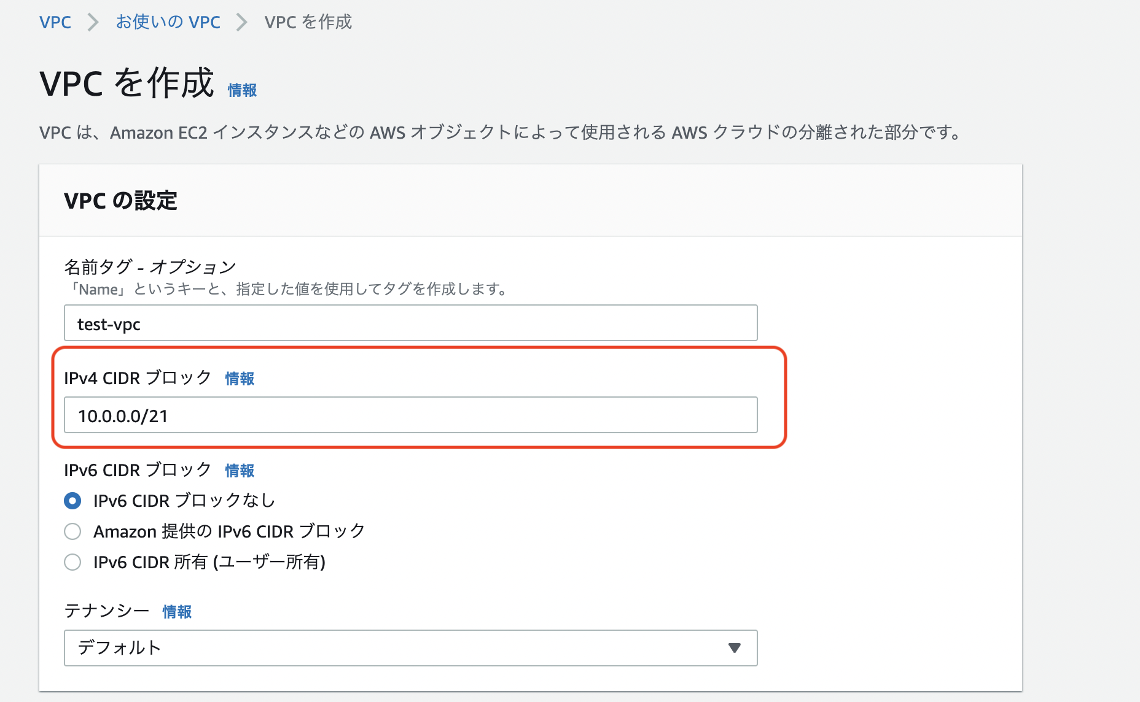Select IPv6 CIDR ブロックなし radio button
The height and width of the screenshot is (702, 1140).
[x=72, y=501]
